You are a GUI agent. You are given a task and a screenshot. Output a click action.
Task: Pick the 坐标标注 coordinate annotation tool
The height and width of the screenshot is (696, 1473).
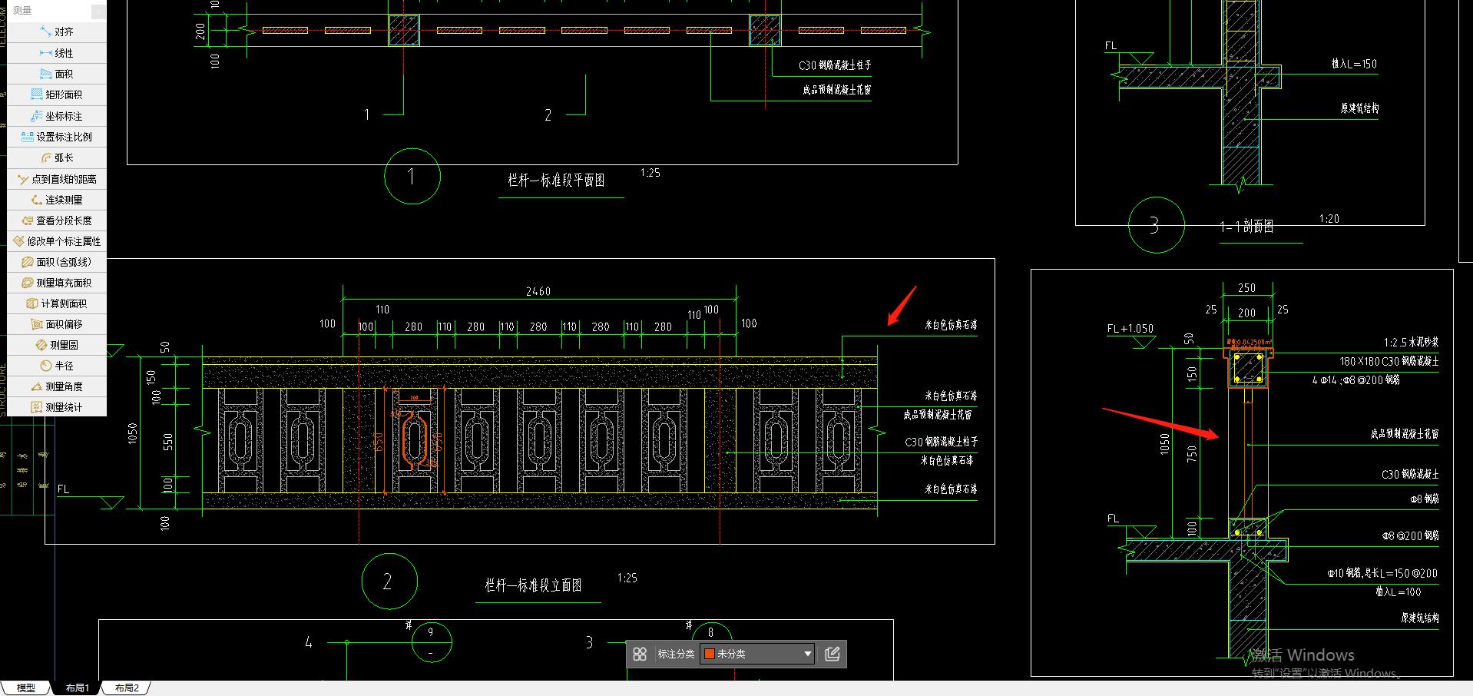click(x=57, y=116)
